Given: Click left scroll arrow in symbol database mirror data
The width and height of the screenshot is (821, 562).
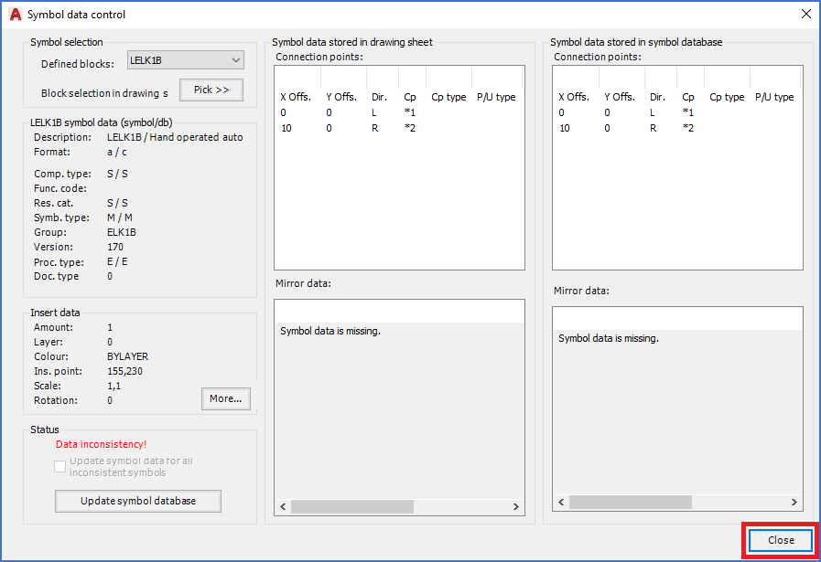Looking at the screenshot, I should (561, 502).
